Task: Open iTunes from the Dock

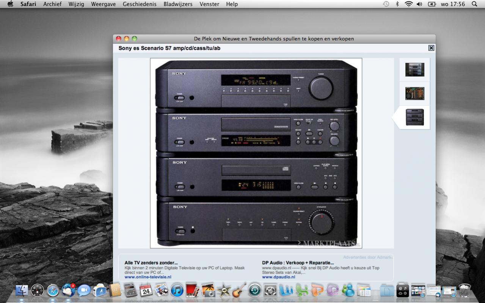Action: pos(177,290)
